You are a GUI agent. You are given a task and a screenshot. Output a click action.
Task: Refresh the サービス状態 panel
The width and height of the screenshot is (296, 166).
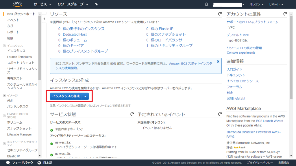132,114
